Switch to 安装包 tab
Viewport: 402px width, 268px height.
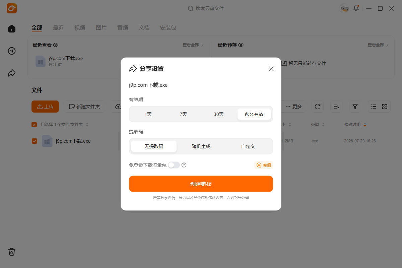pos(168,28)
